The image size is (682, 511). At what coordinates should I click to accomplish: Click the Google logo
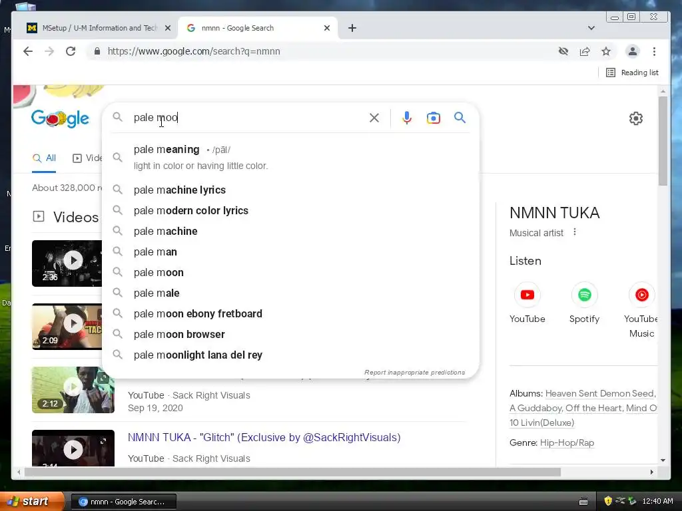pos(60,118)
